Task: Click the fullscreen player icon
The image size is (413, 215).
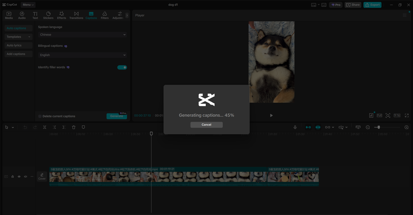Action: coord(407,115)
